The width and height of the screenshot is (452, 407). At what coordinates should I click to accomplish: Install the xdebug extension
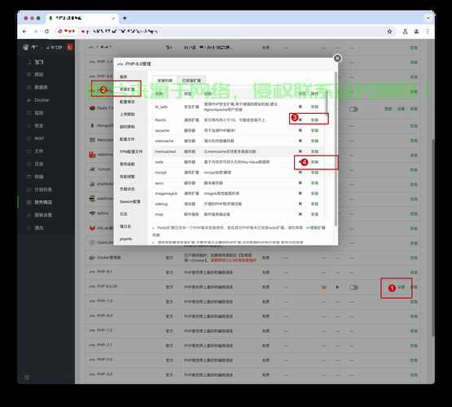pos(314,204)
